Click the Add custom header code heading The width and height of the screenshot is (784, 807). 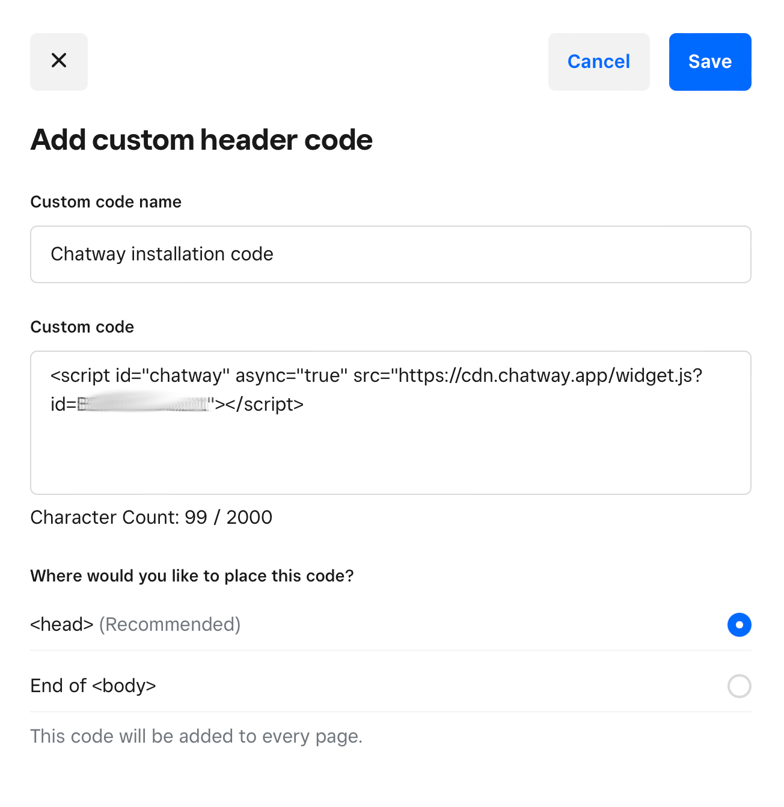pyautogui.click(x=201, y=140)
